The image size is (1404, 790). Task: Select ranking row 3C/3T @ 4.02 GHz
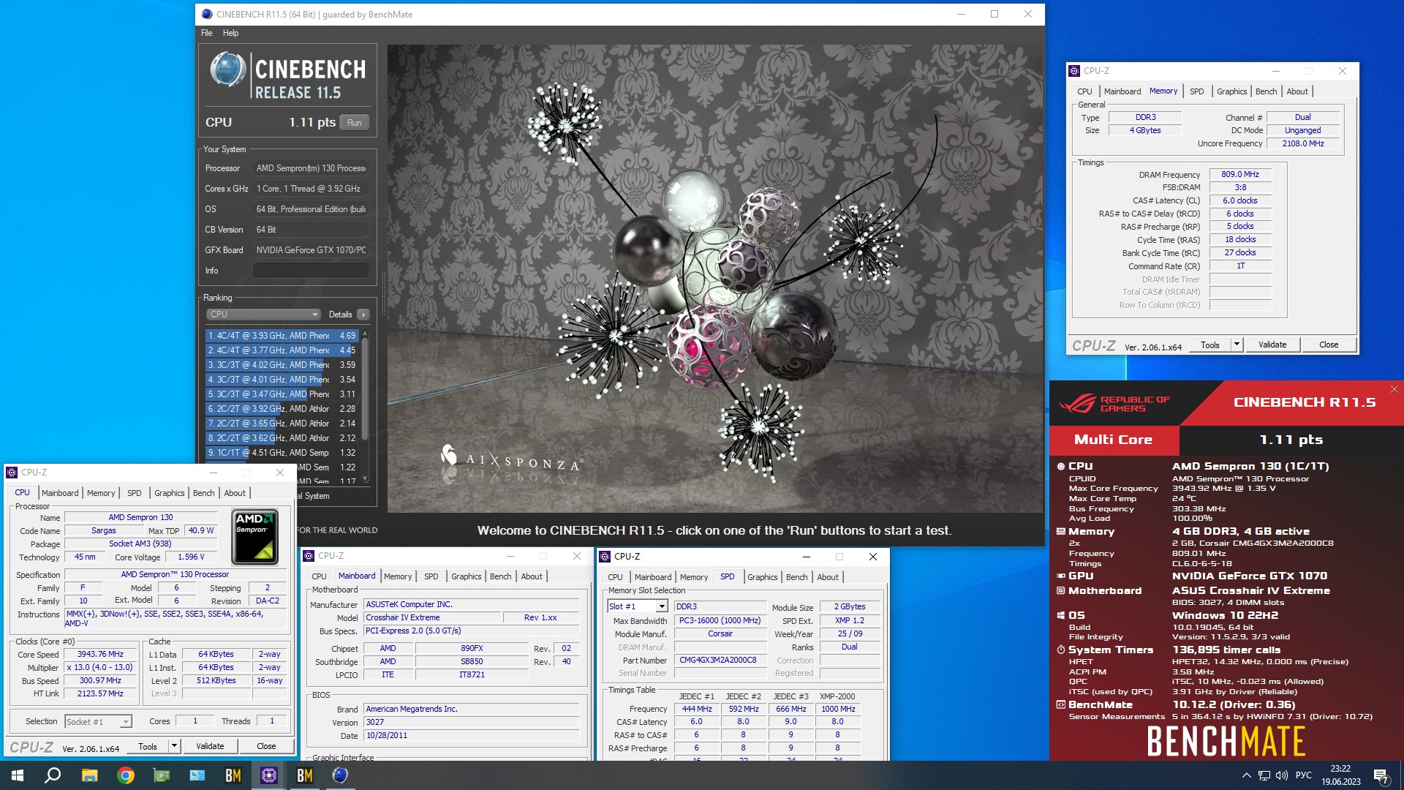pos(282,365)
